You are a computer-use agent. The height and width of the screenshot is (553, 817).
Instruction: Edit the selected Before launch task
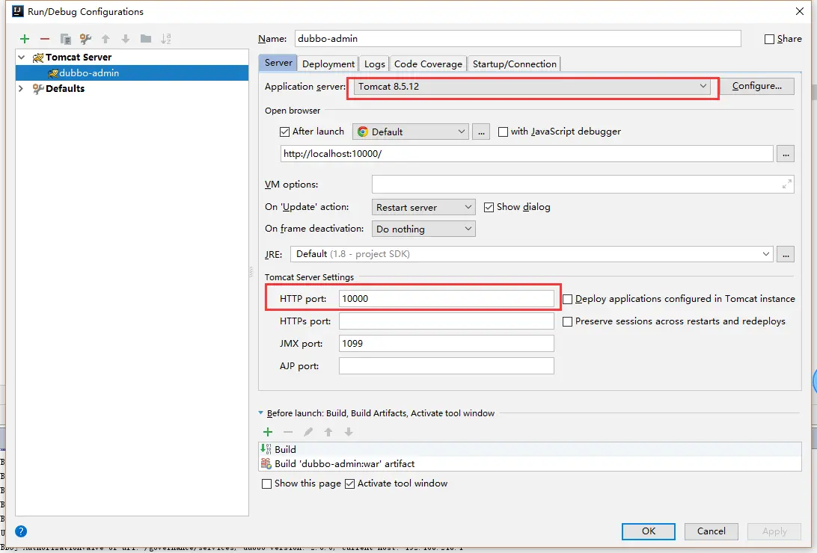click(x=308, y=432)
